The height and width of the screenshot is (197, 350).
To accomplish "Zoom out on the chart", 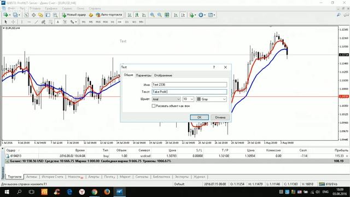I will 159,15.
